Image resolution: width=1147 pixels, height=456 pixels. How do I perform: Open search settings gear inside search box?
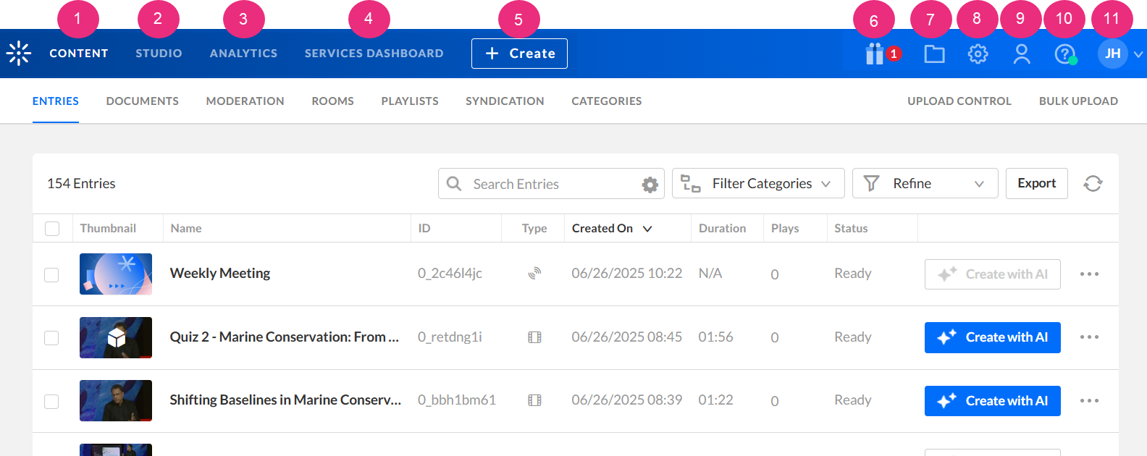650,185
